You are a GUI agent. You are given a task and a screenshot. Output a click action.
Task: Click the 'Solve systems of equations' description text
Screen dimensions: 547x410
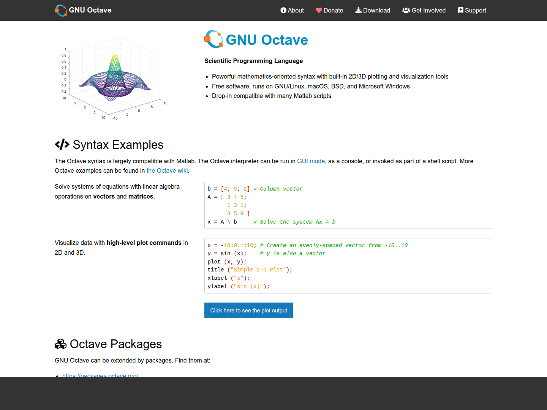(x=117, y=191)
